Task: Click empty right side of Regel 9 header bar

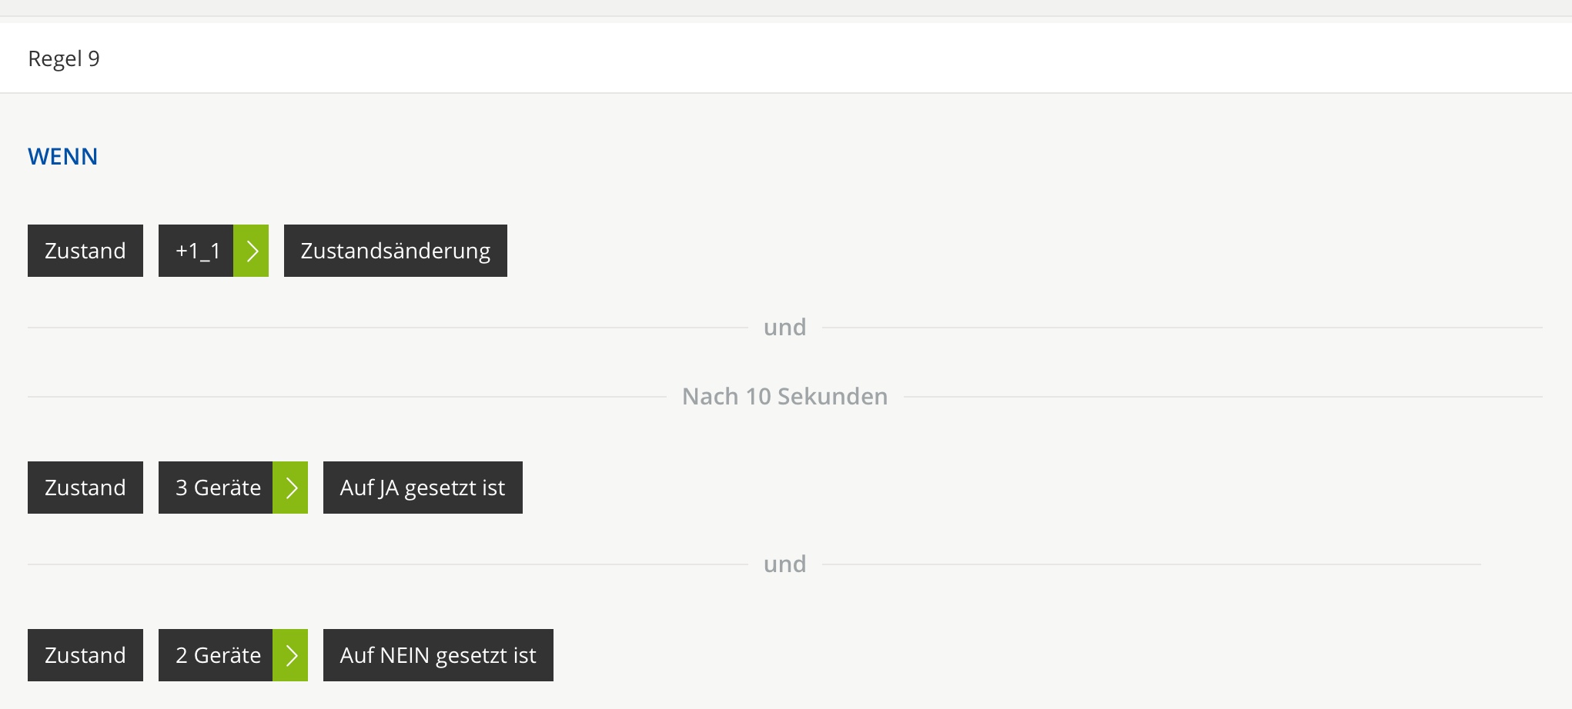Action: pyautogui.click(x=1155, y=58)
